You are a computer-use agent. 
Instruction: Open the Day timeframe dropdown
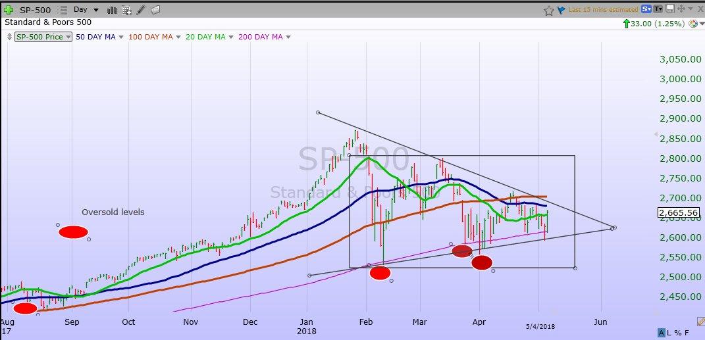(86, 9)
